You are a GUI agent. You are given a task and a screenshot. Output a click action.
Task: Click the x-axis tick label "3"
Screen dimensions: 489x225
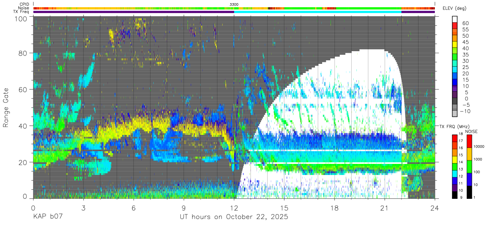tap(84, 208)
